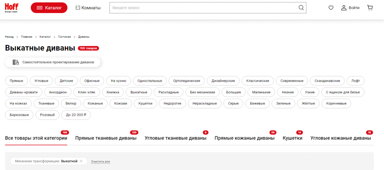Open Самостоятельное проектирование диванов
Image resolution: width=384 pixels, height=170 pixels.
(52, 62)
